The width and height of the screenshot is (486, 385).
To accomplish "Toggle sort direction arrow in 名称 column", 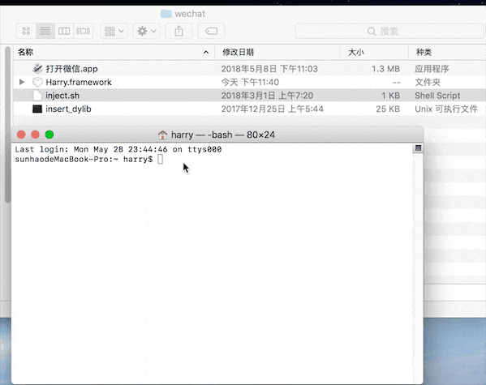I will (x=206, y=53).
